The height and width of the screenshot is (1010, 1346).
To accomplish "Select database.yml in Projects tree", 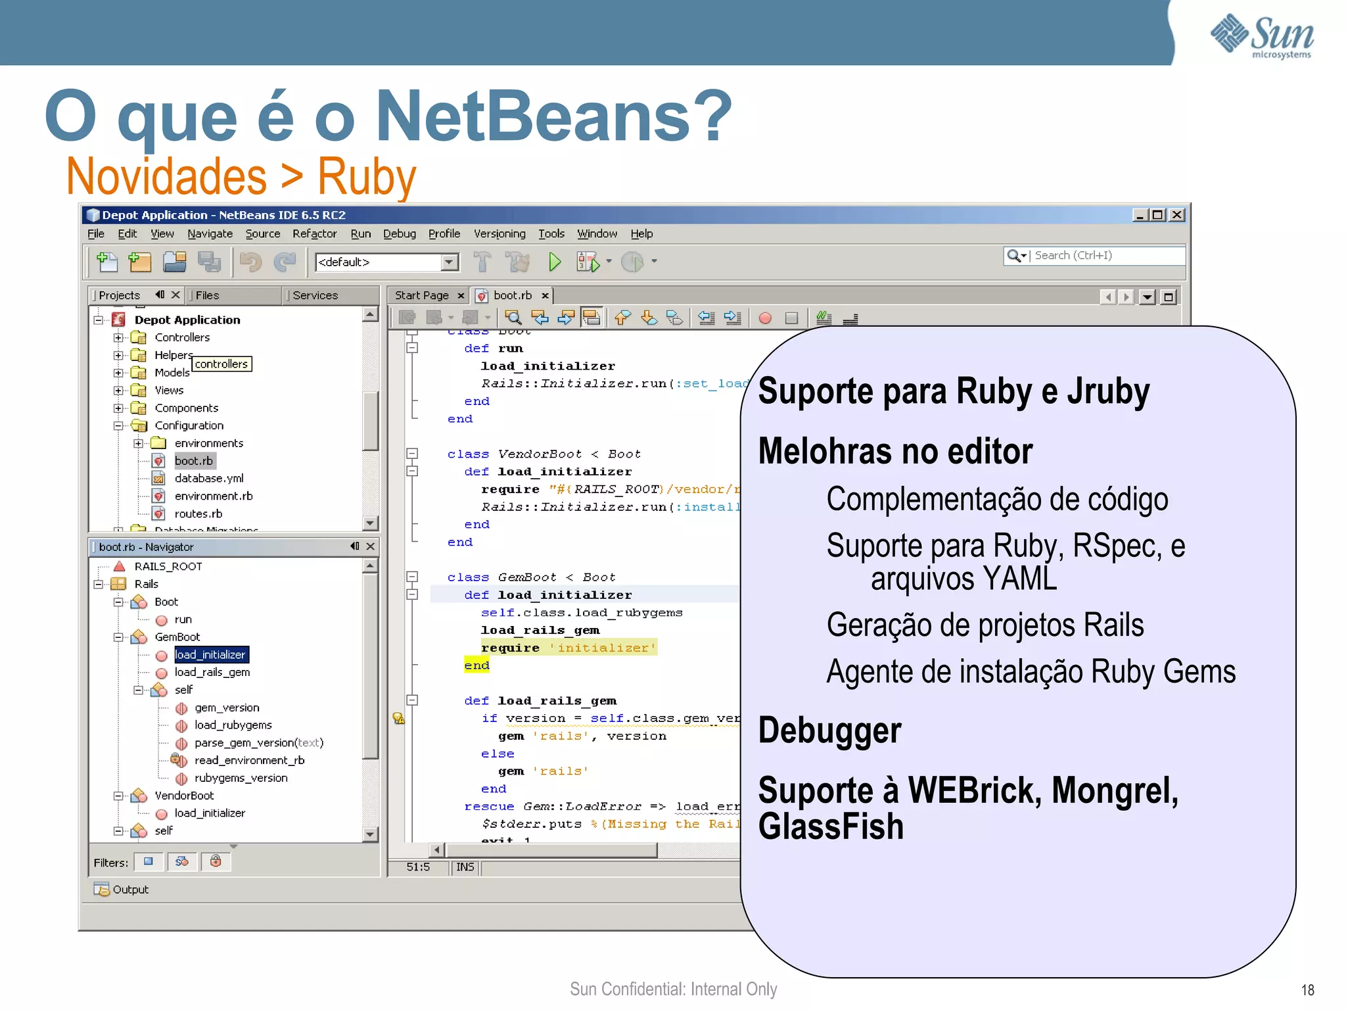I will 209,478.
